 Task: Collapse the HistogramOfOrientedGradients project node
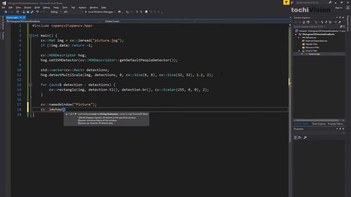(296, 34)
